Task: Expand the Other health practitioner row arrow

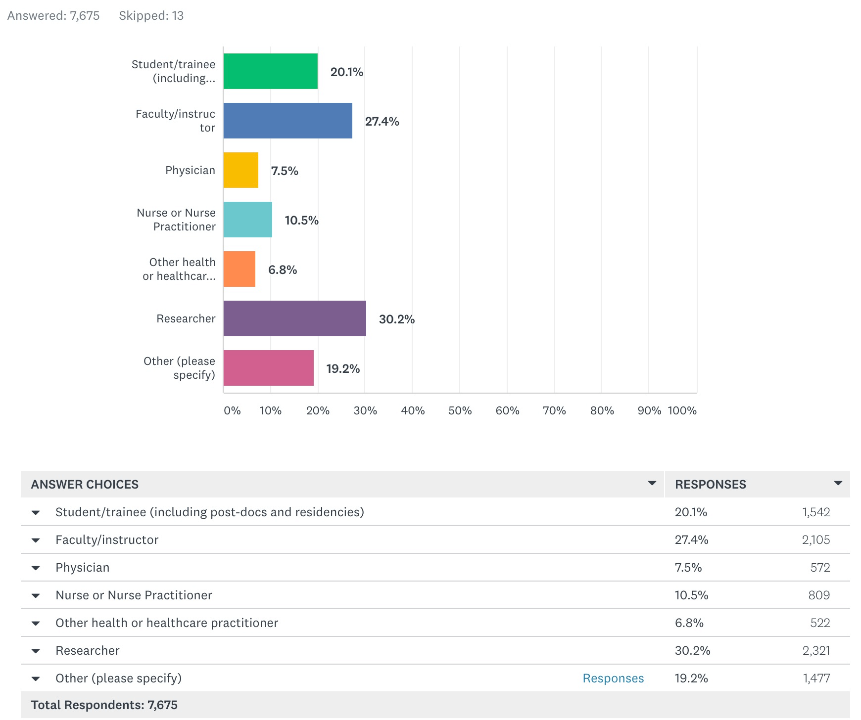Action: pos(36,623)
